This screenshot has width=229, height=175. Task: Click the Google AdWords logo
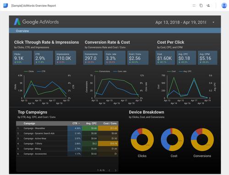click(36, 22)
